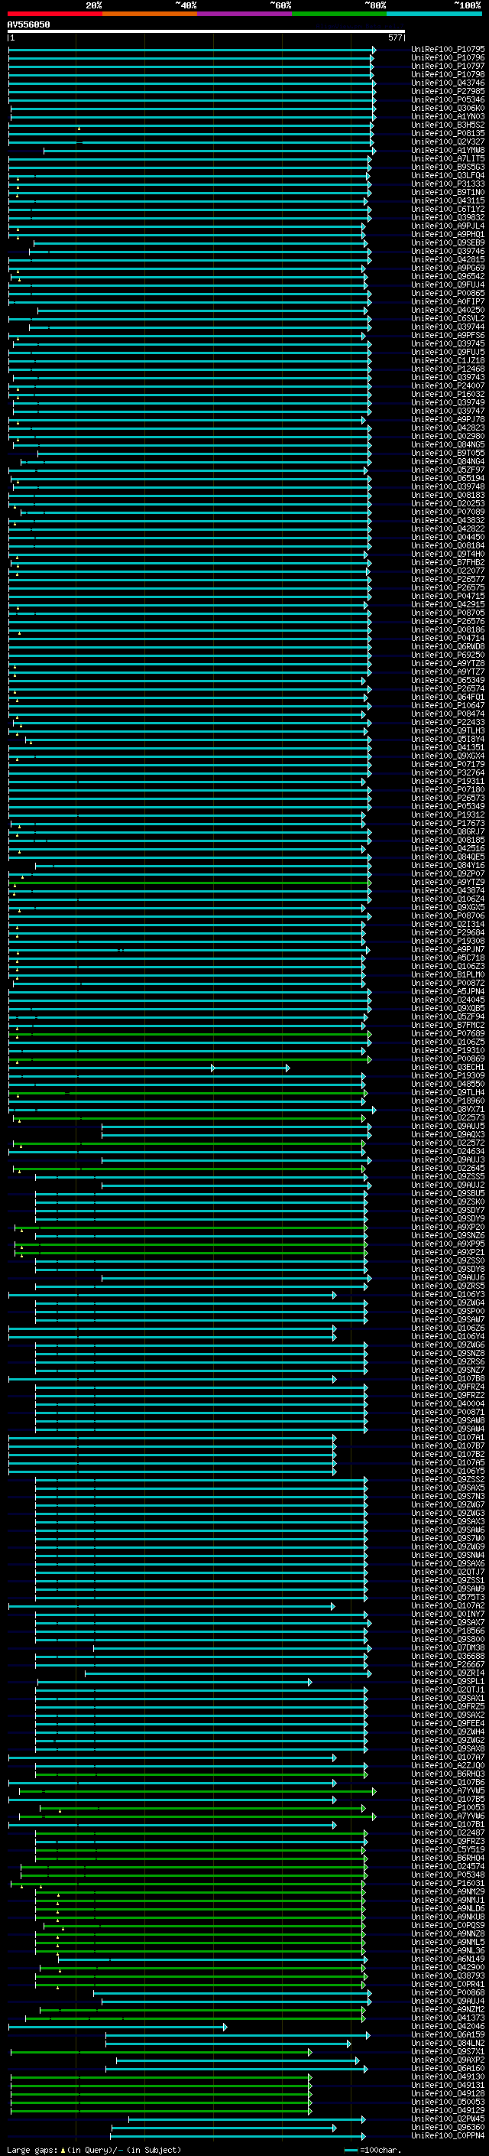Select the UniRef100_P69250 label

(448, 655)
